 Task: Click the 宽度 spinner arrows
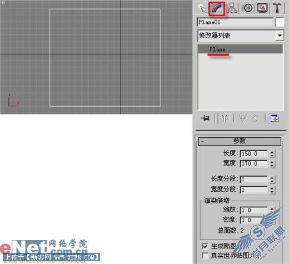272,163
